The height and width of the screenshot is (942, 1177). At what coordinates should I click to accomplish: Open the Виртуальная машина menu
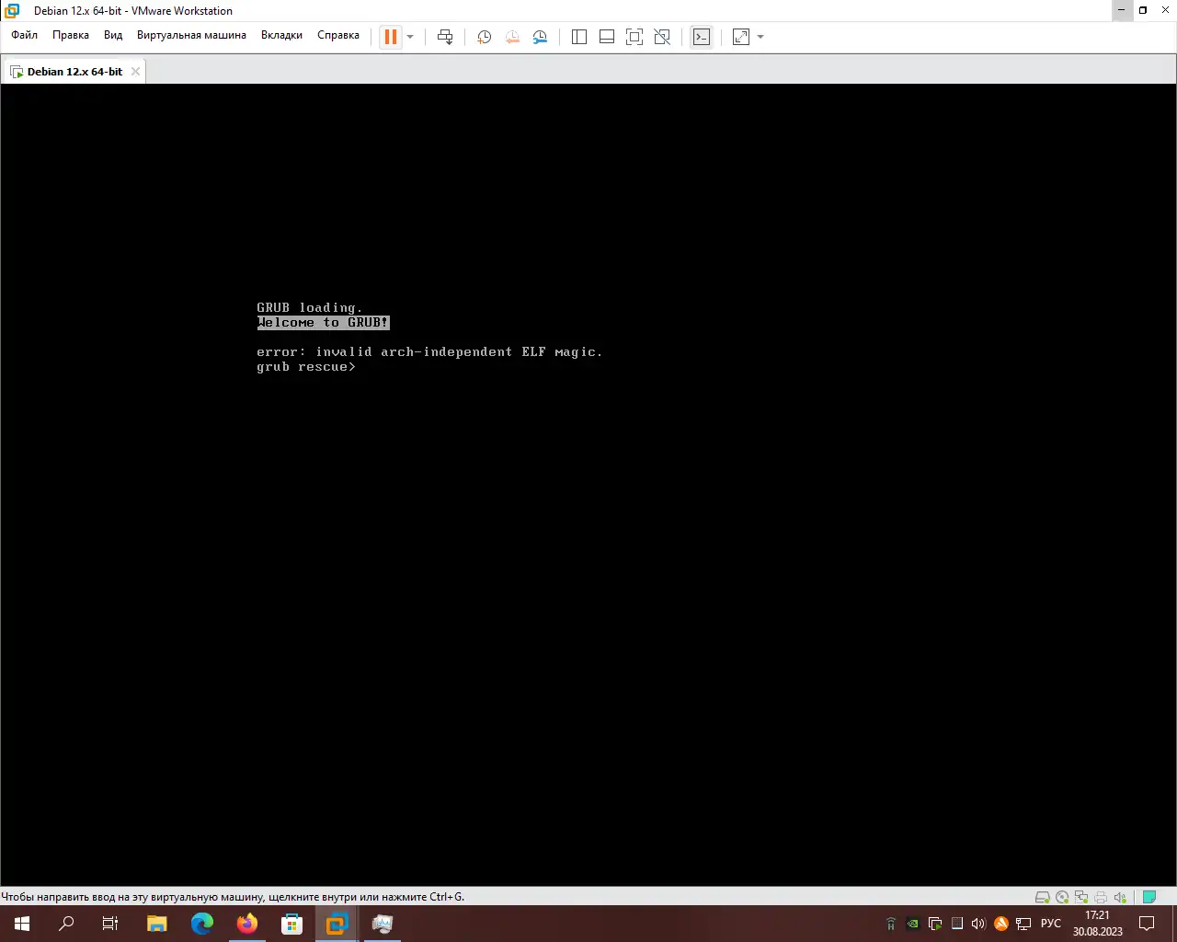click(x=191, y=35)
